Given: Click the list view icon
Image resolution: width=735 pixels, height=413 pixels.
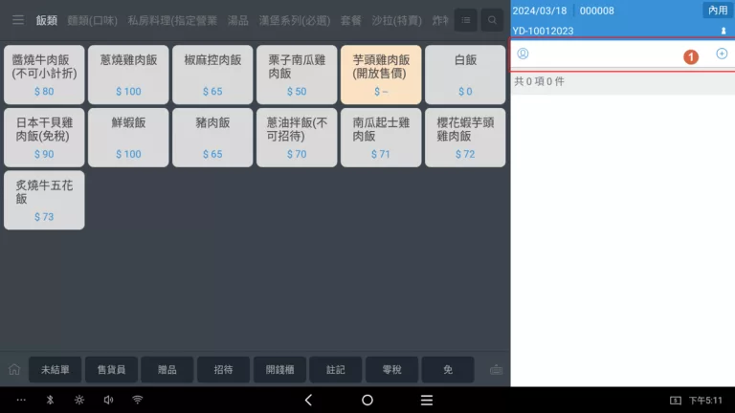Looking at the screenshot, I should click(x=465, y=20).
